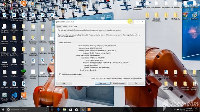
Task: Click the System Manufacturer value text
Action: pyautogui.click(x=95, y=55)
